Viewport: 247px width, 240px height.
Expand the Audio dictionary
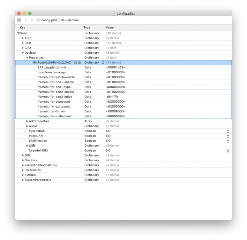pos(27,126)
